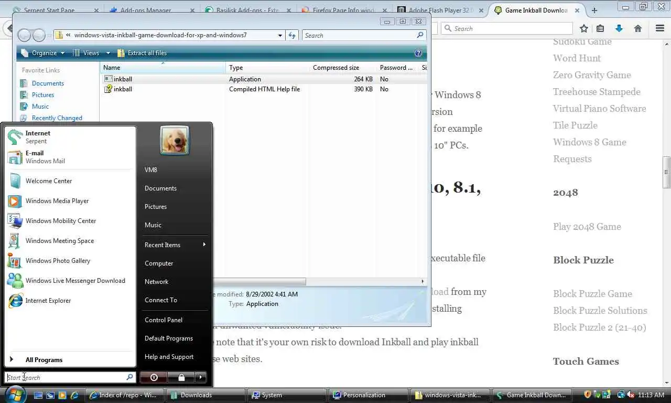Open Default Programs from Start menu
The image size is (671, 403).
pos(175,338)
